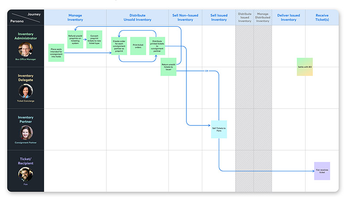Click the 'Receive Ticket(s)' column header
Screen dimensions: 346x199
[x=322, y=17]
